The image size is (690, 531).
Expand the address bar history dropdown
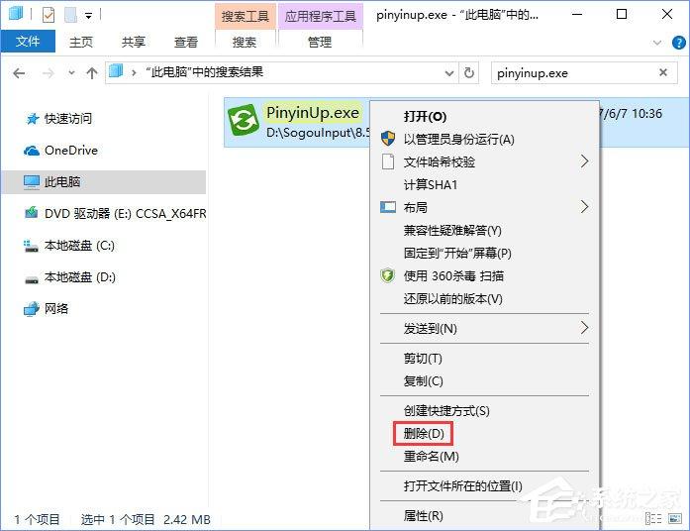(x=448, y=73)
